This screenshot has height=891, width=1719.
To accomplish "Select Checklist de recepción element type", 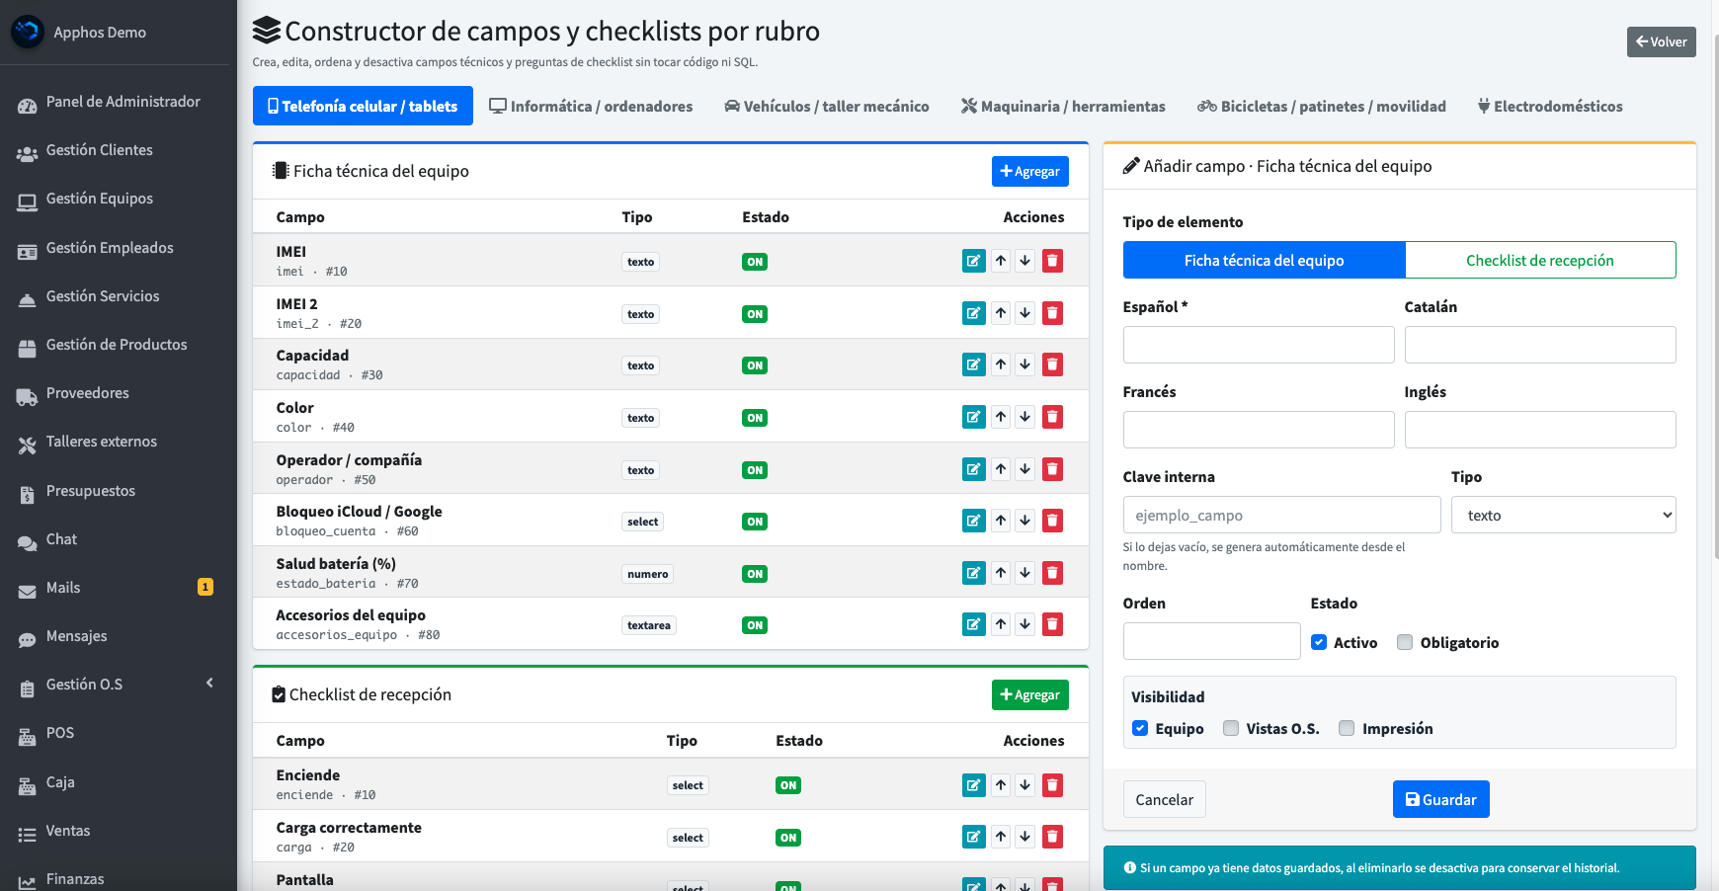I will coord(1540,260).
